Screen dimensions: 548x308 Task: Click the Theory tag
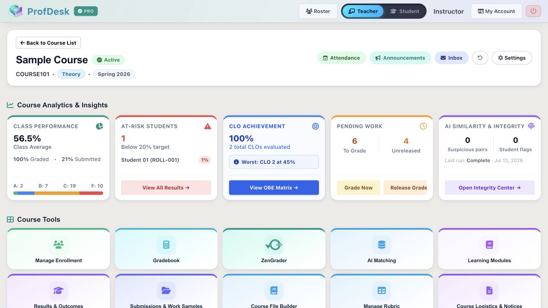click(x=71, y=74)
